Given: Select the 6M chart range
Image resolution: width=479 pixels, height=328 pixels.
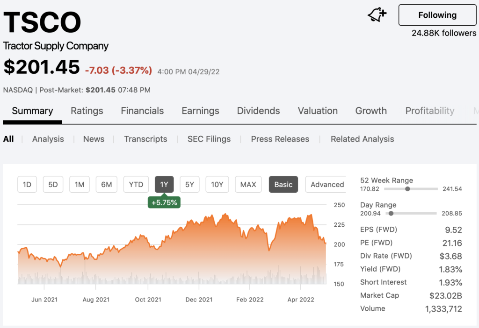Looking at the screenshot, I should [107, 184].
